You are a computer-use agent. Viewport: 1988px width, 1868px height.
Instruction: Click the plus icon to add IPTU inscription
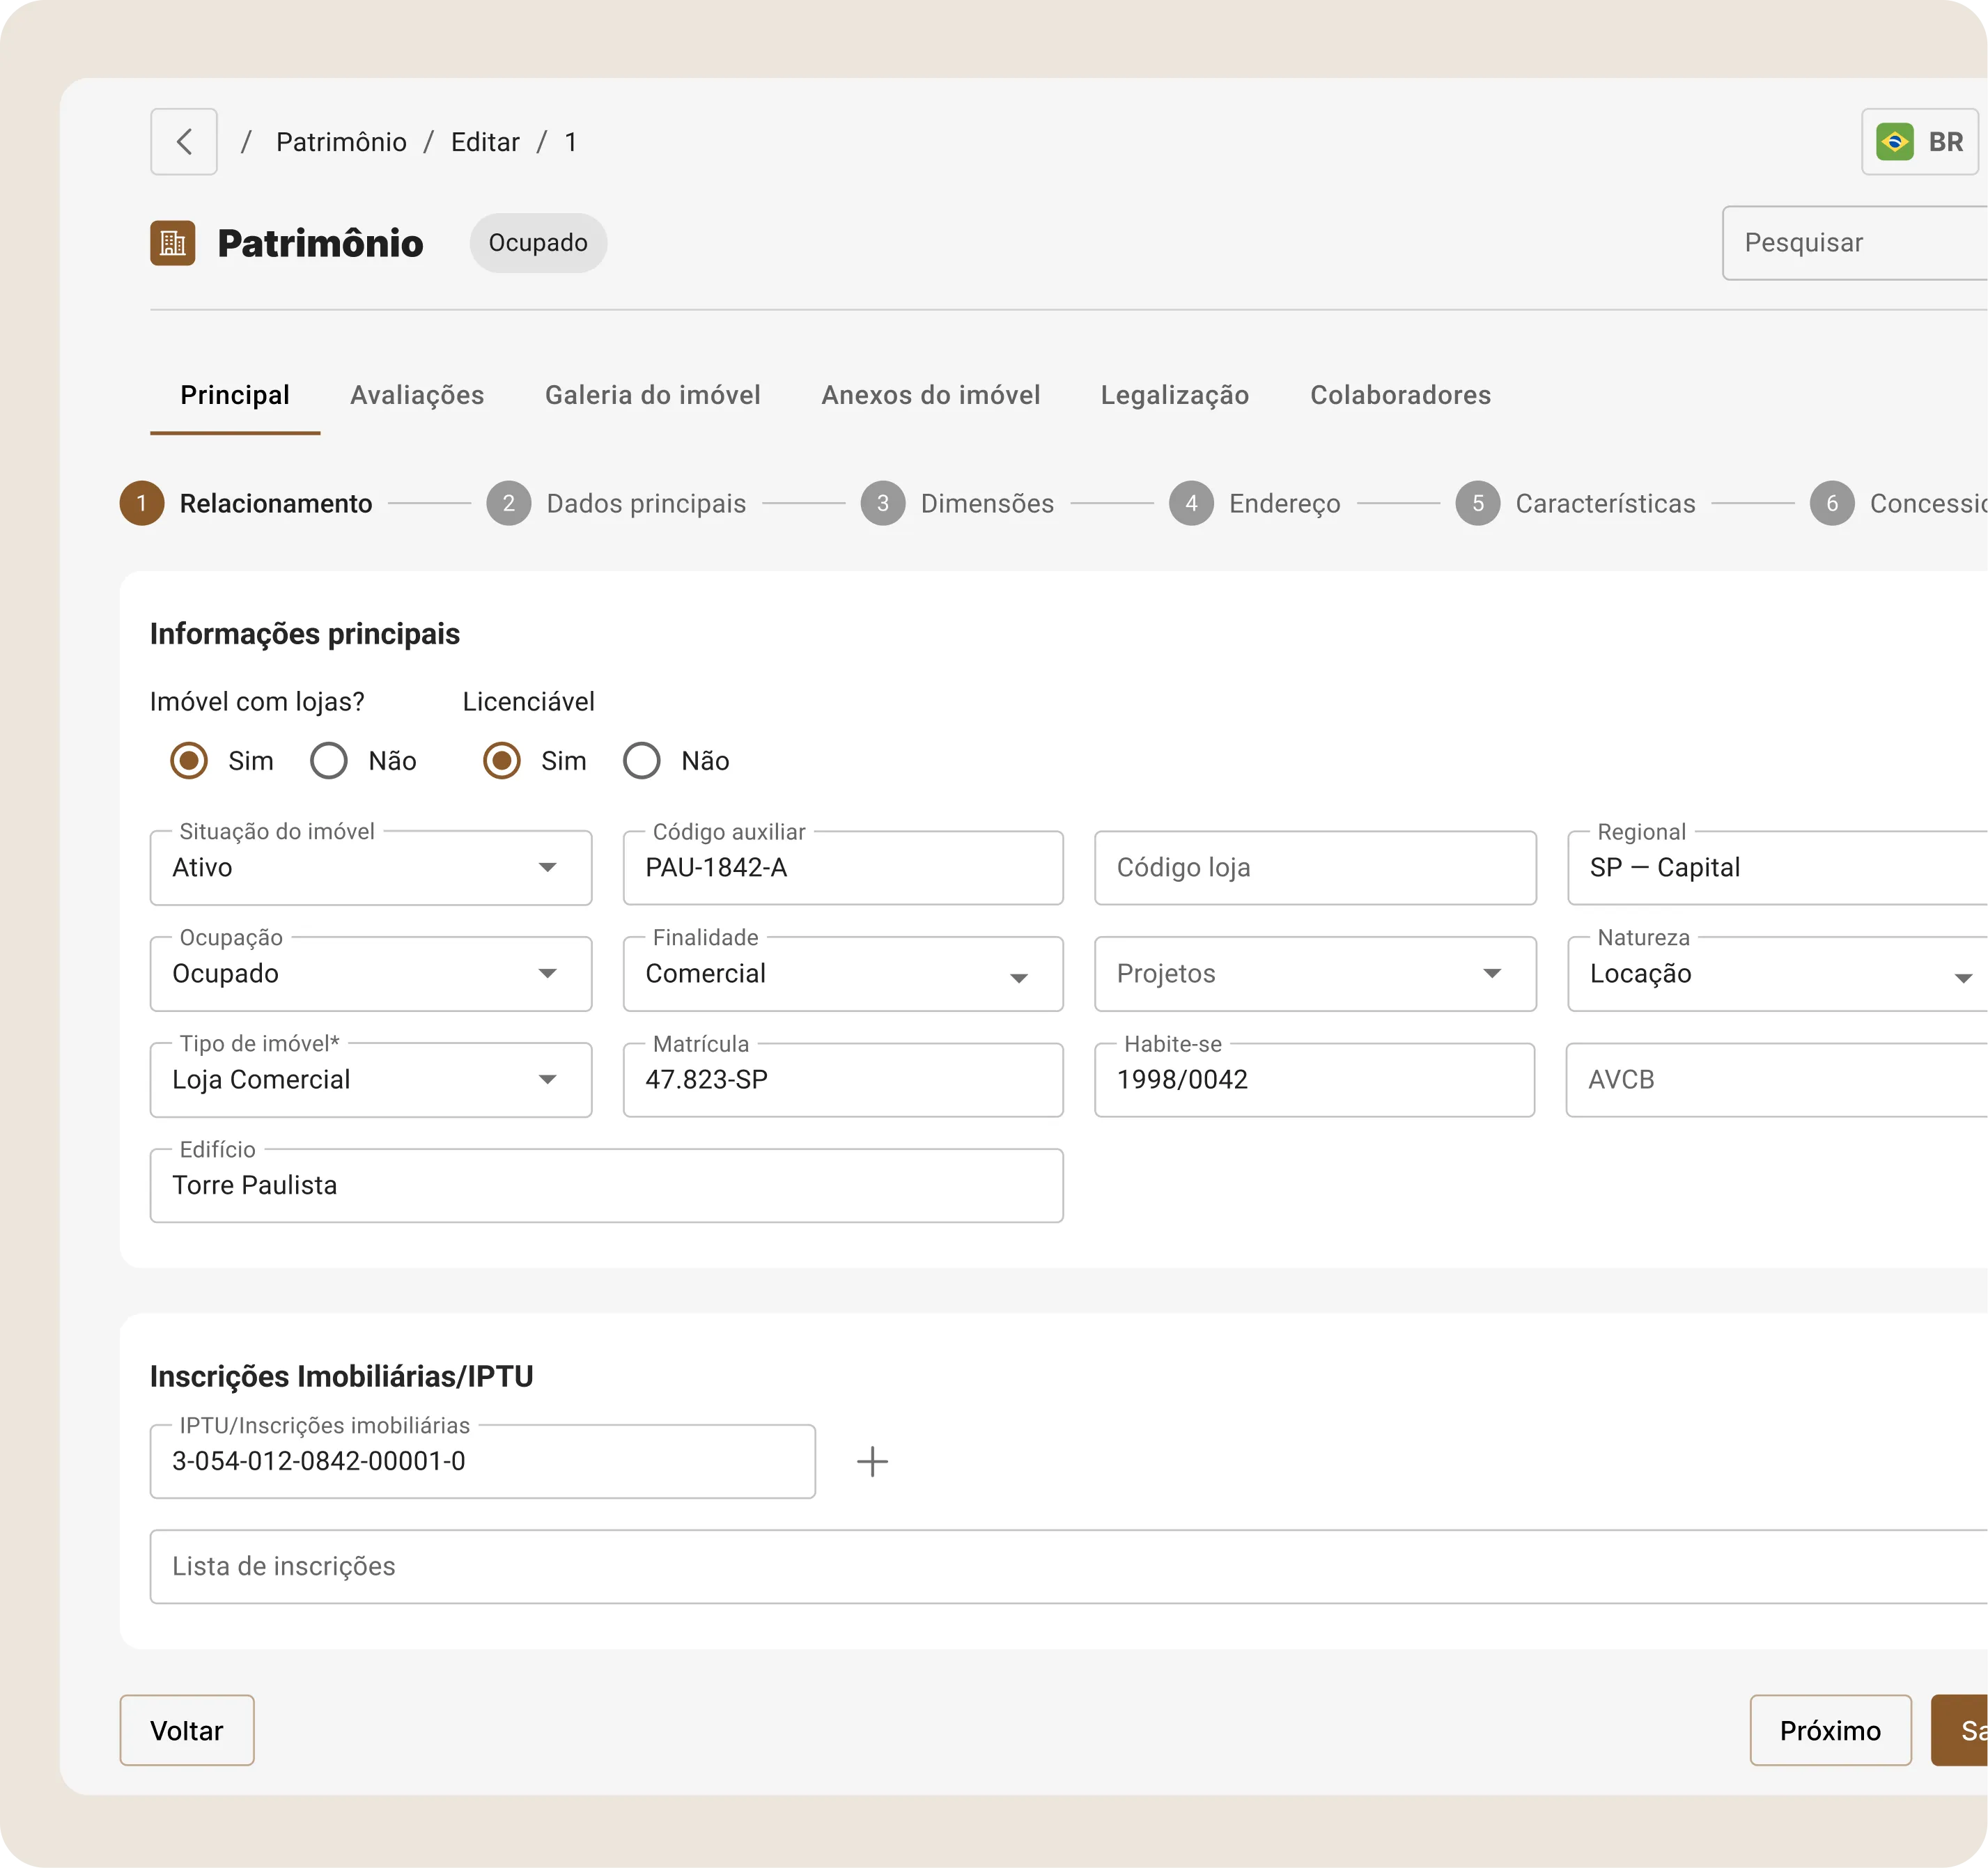(x=872, y=1461)
